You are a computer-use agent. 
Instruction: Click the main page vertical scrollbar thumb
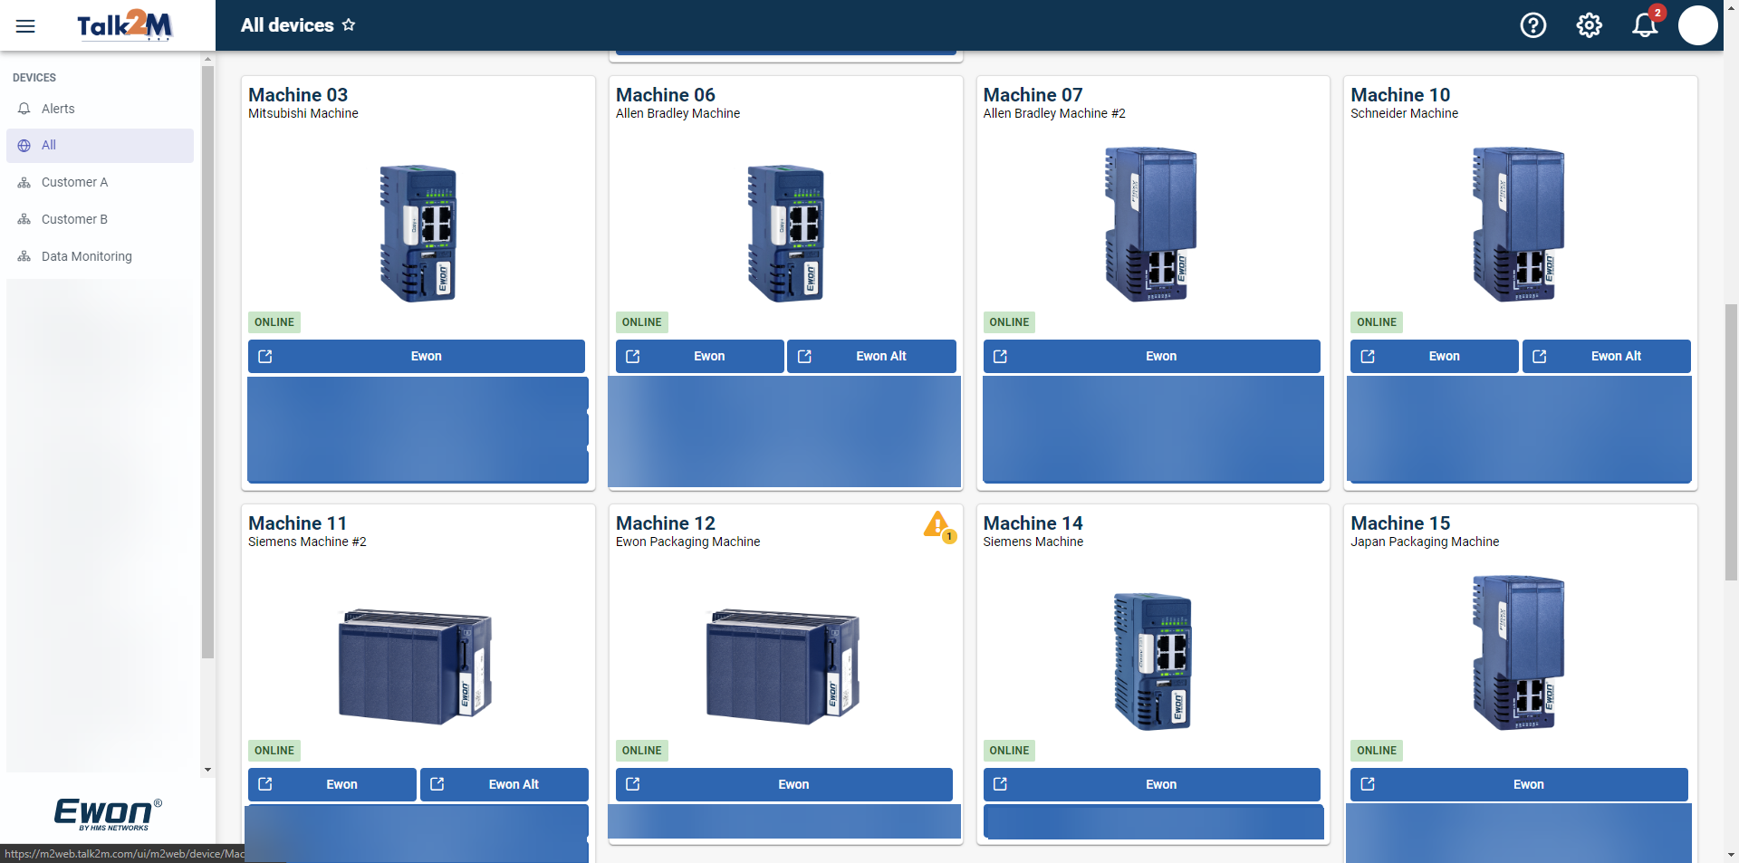[1731, 442]
